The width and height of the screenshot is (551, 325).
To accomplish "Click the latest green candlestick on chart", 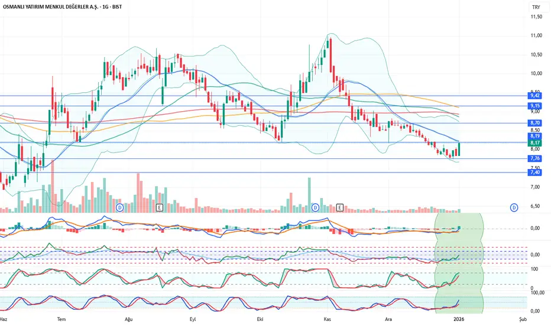I will click(459, 150).
